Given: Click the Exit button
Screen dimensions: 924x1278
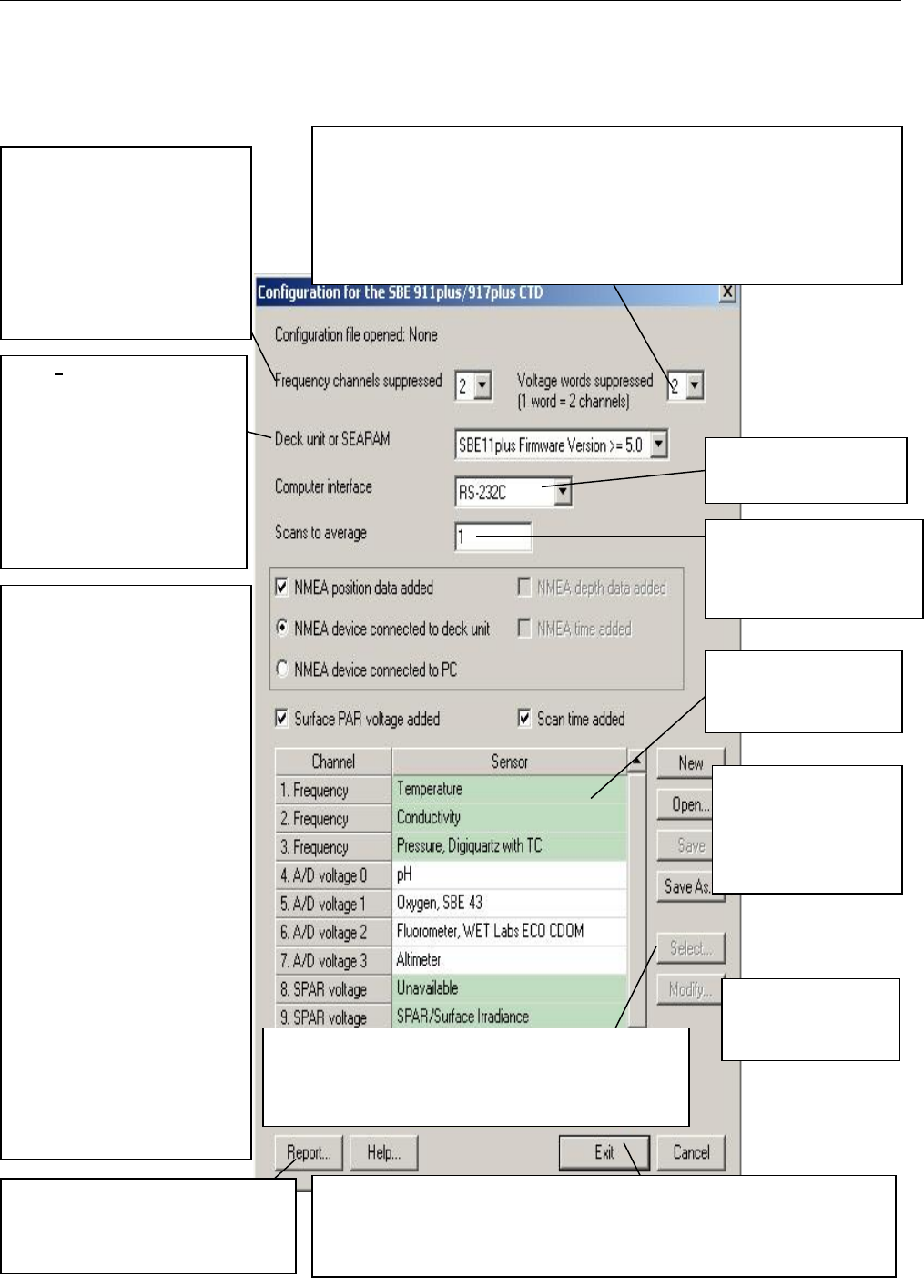Looking at the screenshot, I should pos(604,1153).
